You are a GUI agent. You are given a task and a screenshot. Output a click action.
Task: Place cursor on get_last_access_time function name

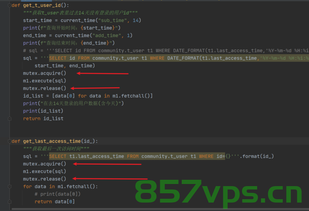tap(52, 141)
